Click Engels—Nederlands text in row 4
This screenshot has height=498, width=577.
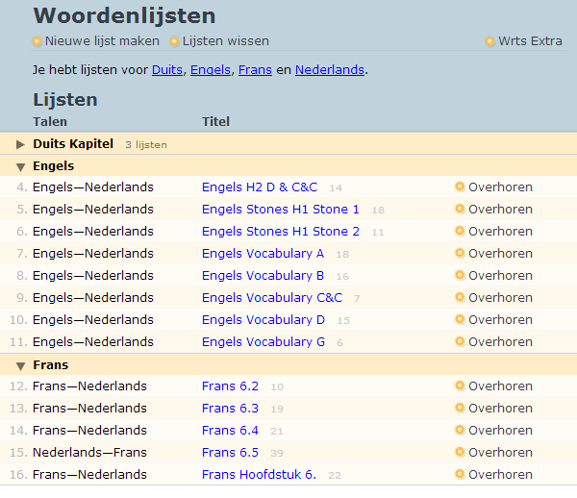click(92, 187)
